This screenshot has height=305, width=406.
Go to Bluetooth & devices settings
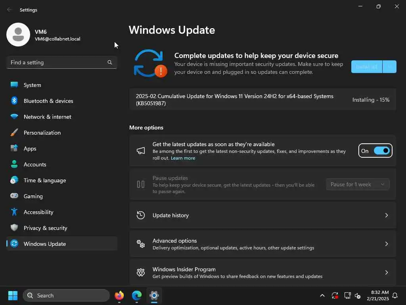point(61,100)
